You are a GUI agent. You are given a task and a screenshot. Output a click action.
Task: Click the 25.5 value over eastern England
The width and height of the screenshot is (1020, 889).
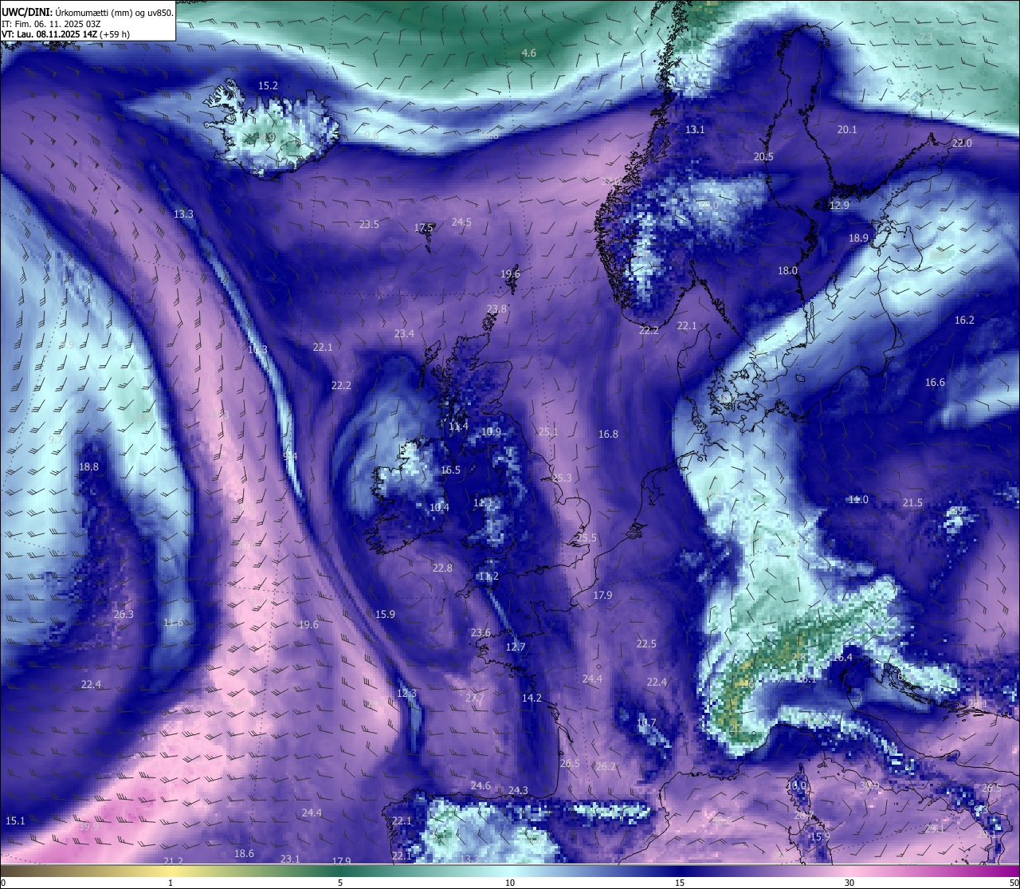click(x=586, y=538)
